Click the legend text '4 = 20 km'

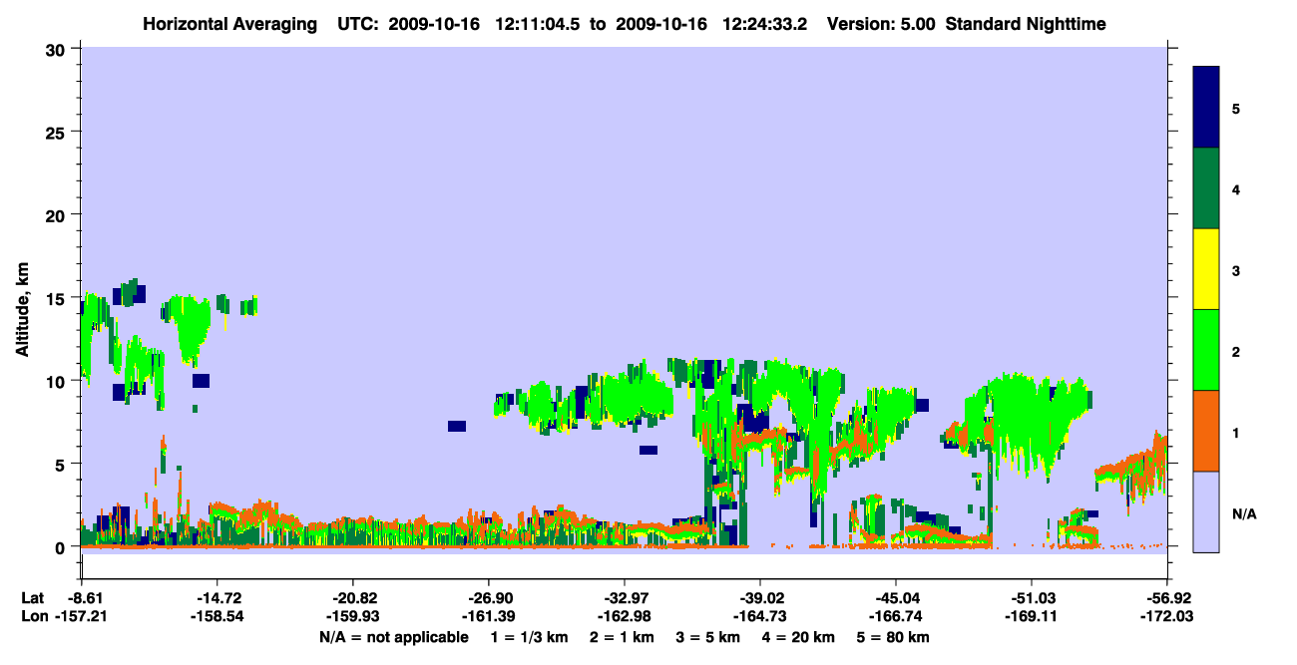(799, 637)
